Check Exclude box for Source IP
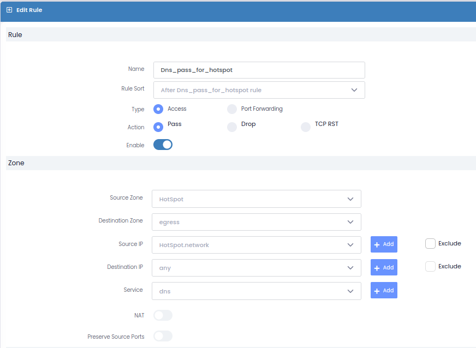476x348 pixels. tap(430, 244)
